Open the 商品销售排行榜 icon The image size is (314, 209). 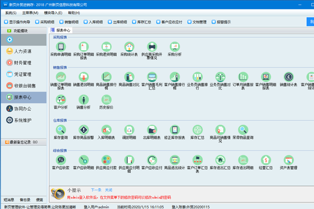106,77
